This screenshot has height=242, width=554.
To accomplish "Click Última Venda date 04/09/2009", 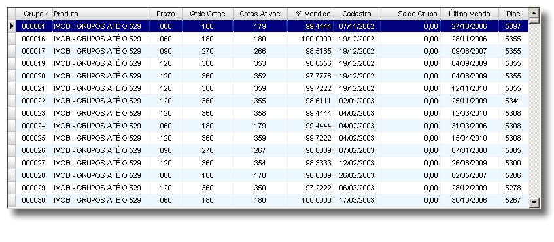I will pyautogui.click(x=470, y=63).
